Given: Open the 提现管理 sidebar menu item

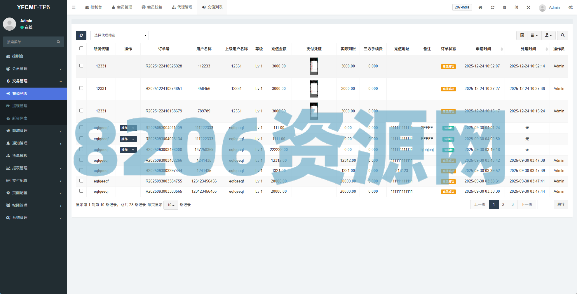Looking at the screenshot, I should (20, 106).
